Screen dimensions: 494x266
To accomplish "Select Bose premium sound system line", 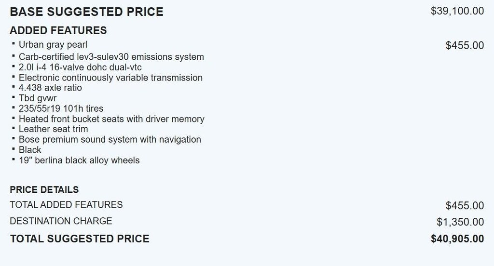I will pyautogui.click(x=110, y=139).
